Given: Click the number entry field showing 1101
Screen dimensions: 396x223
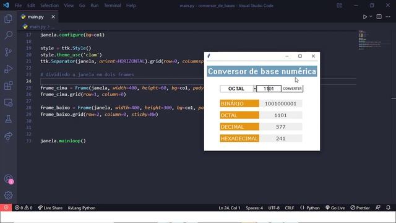Looking at the screenshot, I should click(x=269, y=89).
